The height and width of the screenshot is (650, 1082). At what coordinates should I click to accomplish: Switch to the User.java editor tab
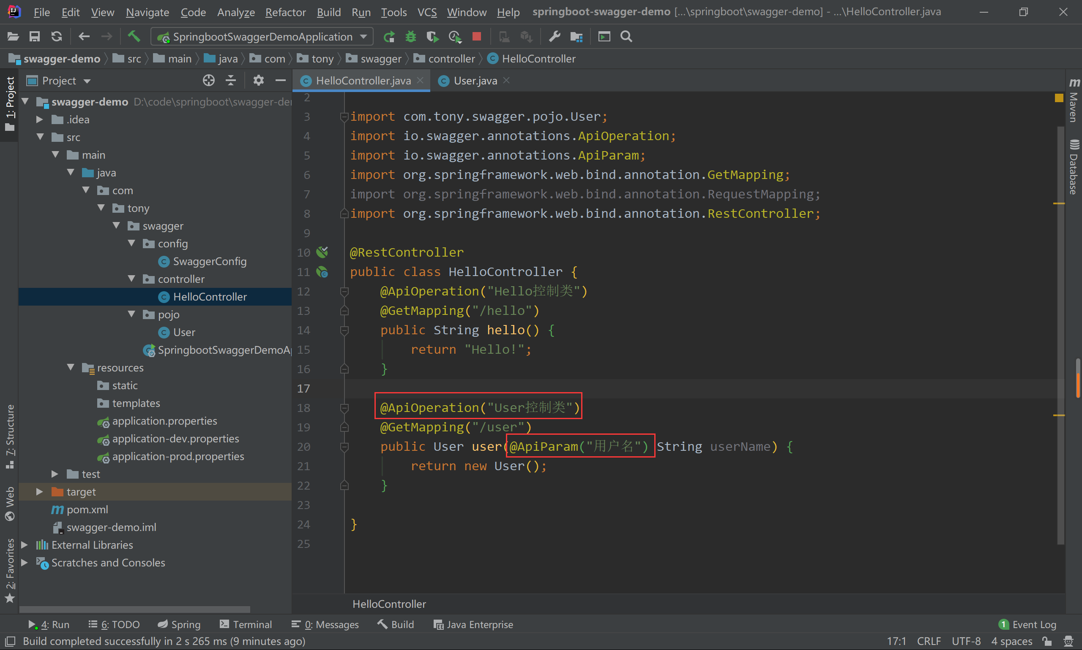(x=475, y=81)
